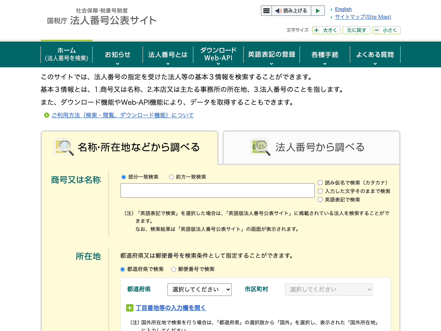Viewport: 441px width, 331px height.
Task: Click the green plus icon for 丁目番地等
Action: [x=130, y=308]
